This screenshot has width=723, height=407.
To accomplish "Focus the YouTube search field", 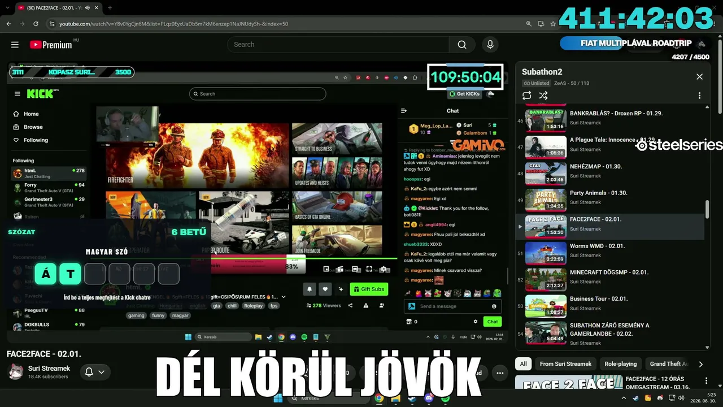I will pos(339,45).
